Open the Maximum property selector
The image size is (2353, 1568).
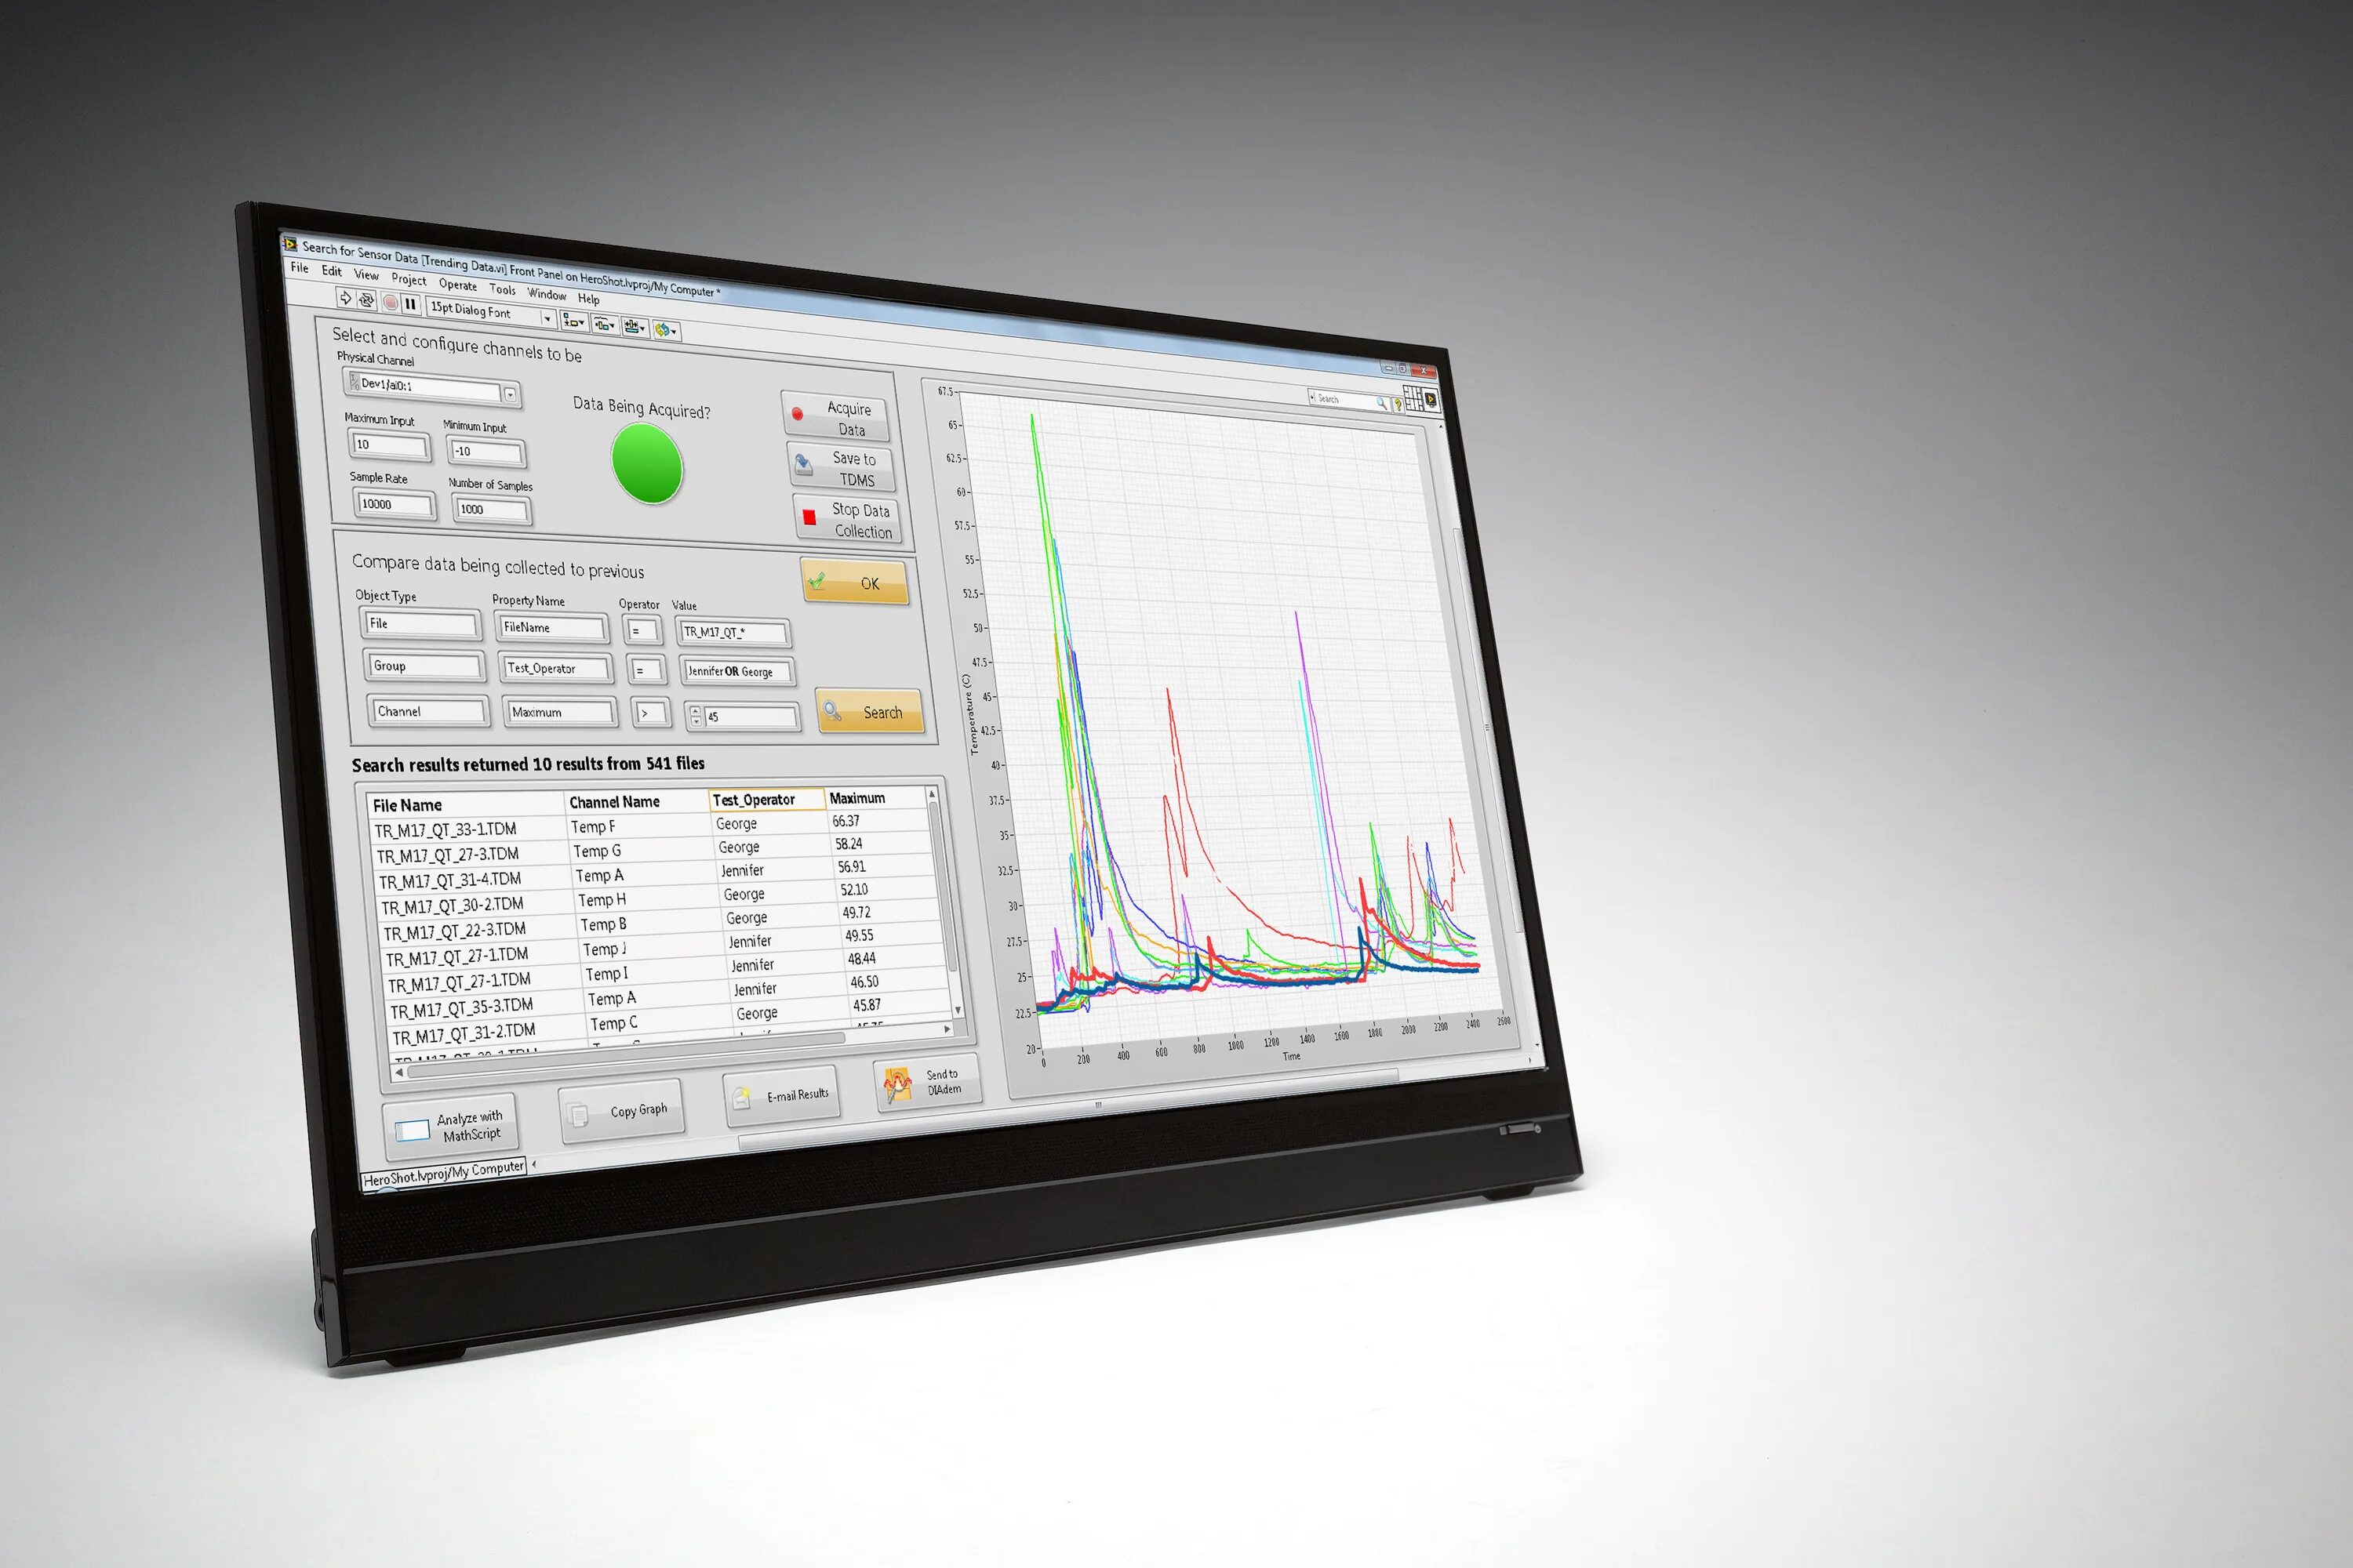(x=562, y=713)
